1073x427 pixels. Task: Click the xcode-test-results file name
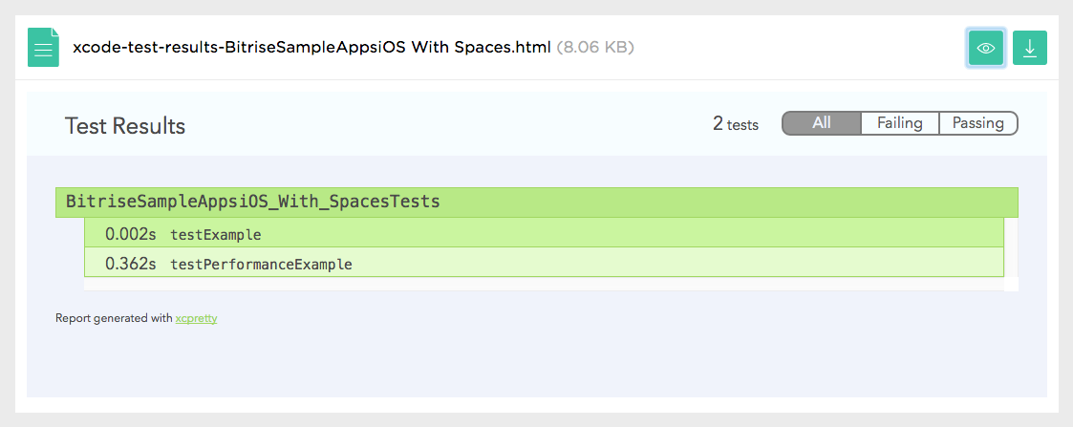[x=311, y=48]
